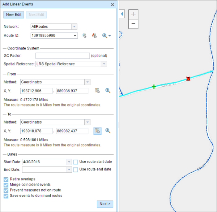Enable Use route end date
Image resolution: width=217 pixels, height=212 pixels.
tap(76, 169)
